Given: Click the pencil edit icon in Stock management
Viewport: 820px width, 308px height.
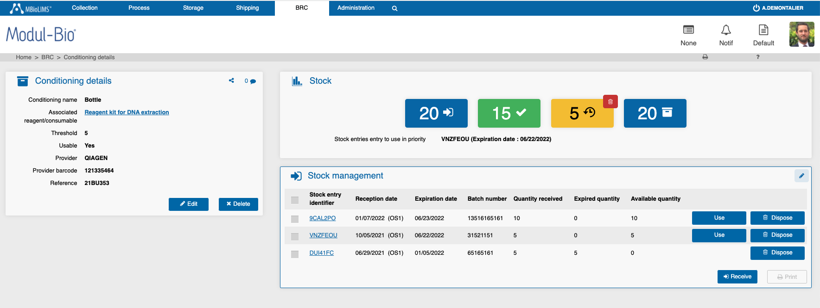Looking at the screenshot, I should coord(801,176).
